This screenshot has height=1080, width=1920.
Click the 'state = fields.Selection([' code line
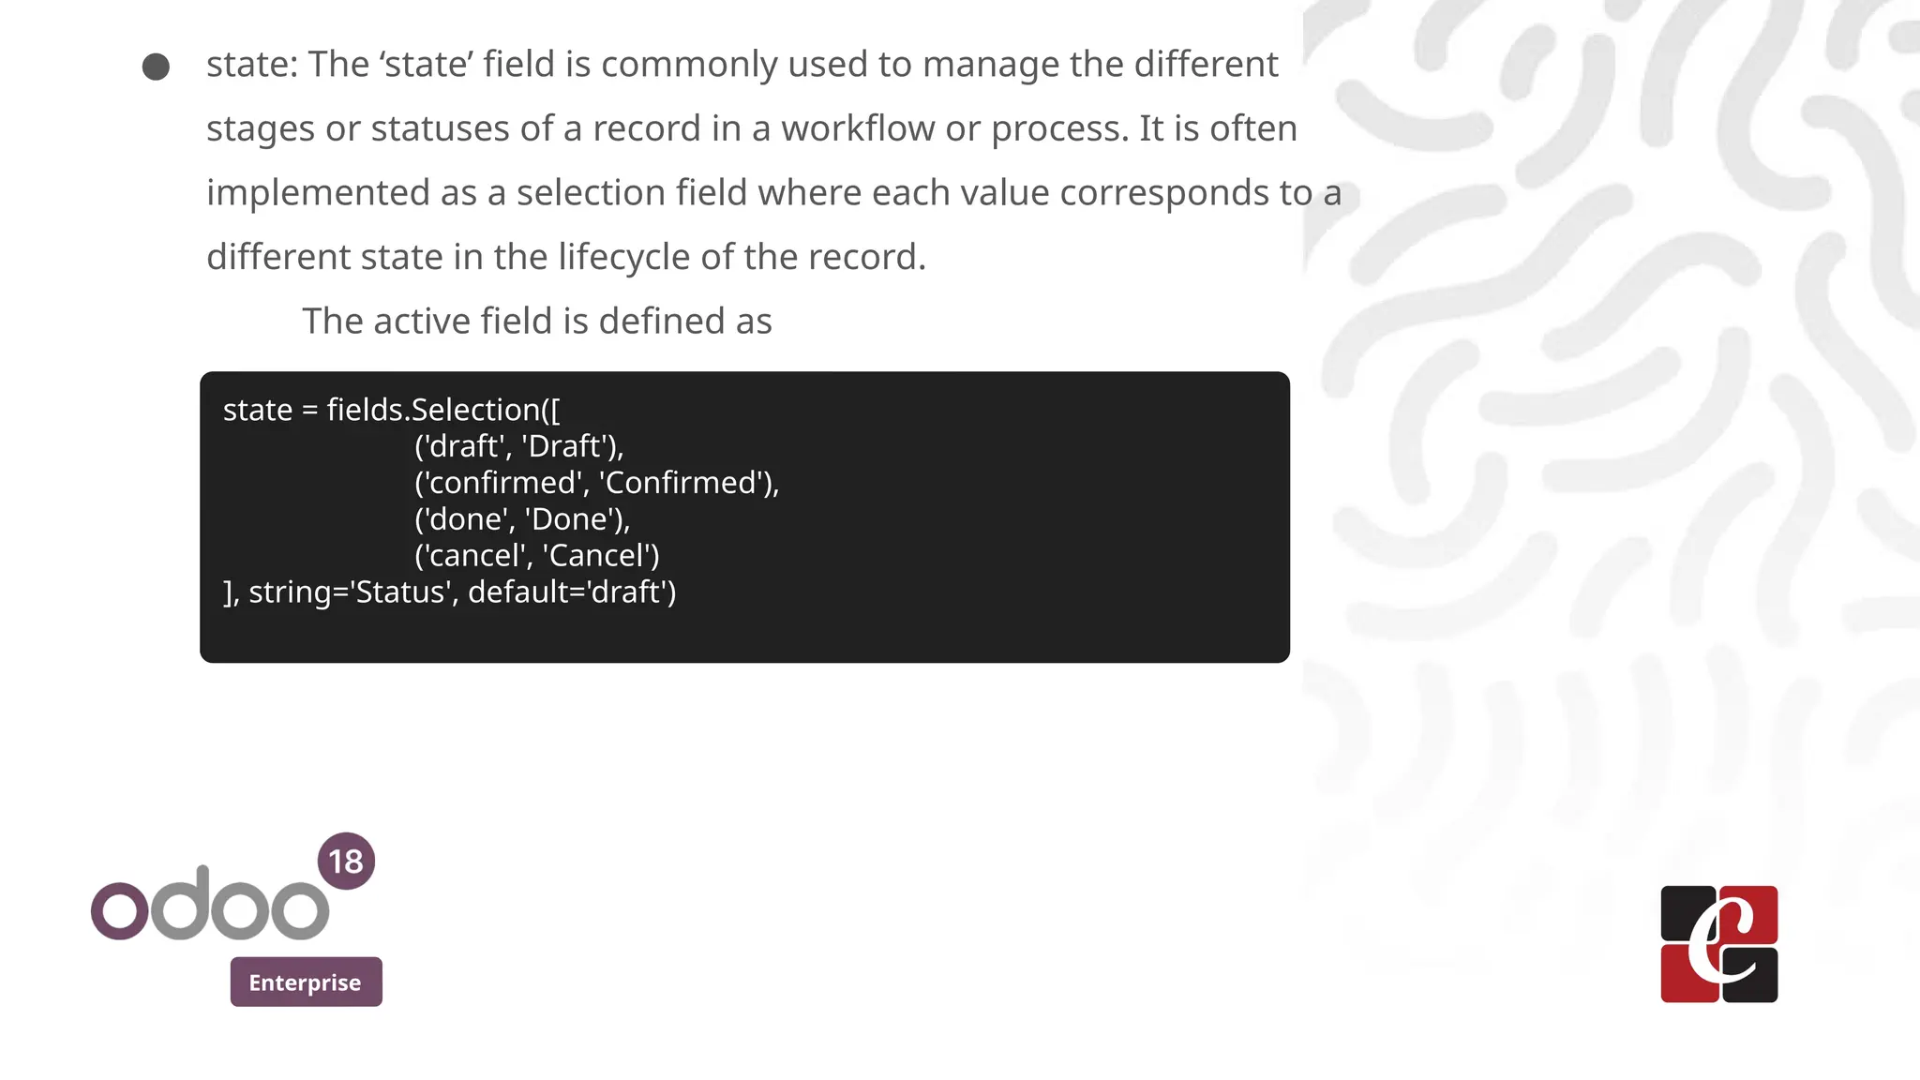pyautogui.click(x=391, y=410)
